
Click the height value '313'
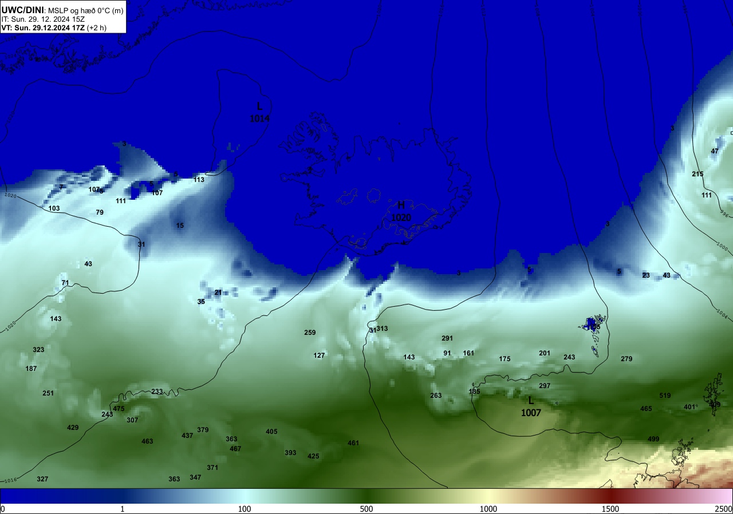pos(383,329)
